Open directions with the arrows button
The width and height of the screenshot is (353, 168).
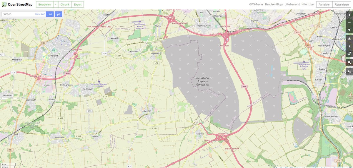[59, 14]
